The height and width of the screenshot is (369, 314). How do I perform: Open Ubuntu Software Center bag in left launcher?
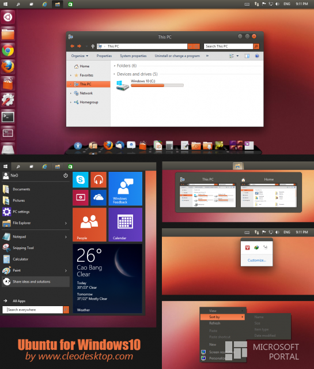[x=7, y=83]
